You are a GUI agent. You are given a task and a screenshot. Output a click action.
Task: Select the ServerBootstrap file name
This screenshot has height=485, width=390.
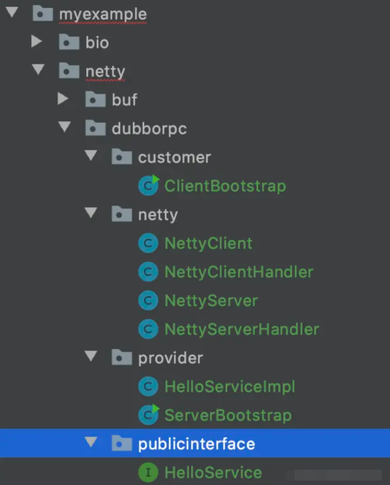coord(228,415)
